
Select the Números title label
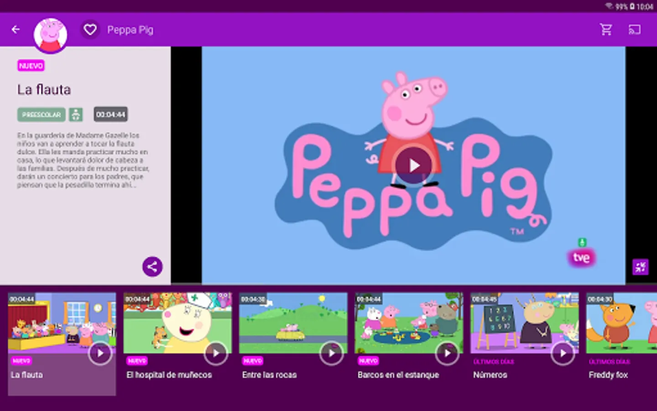coord(490,375)
